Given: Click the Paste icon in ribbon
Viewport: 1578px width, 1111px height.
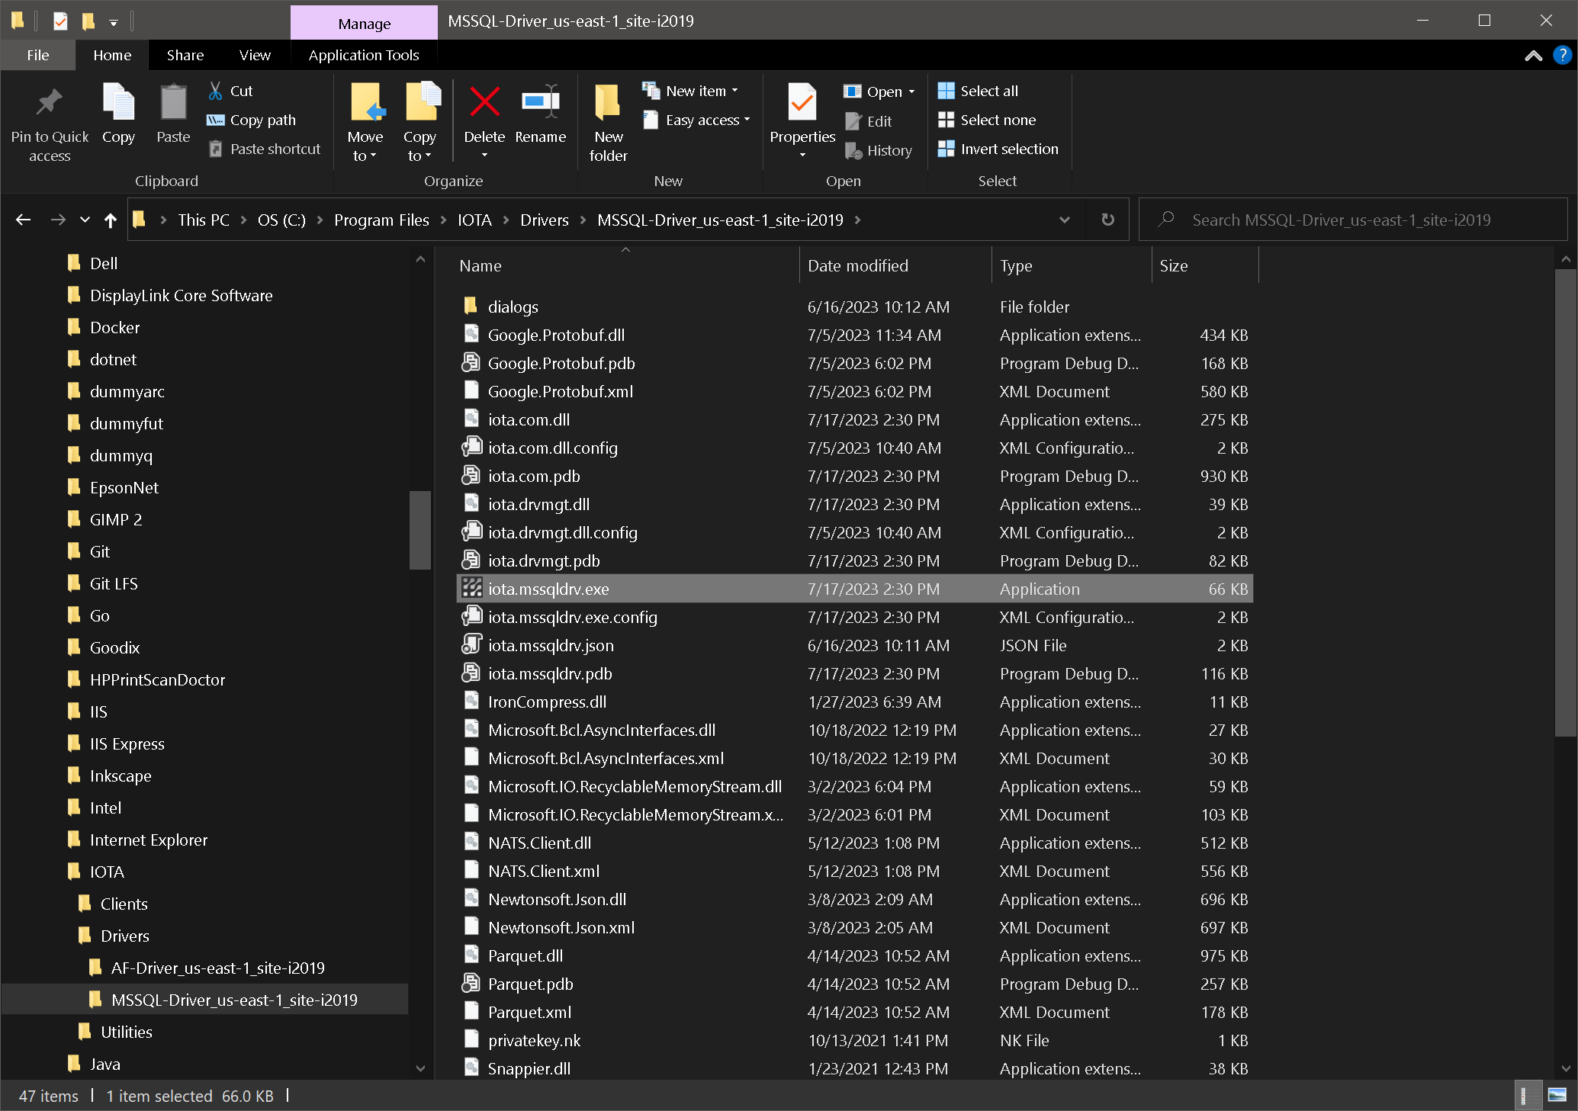Looking at the screenshot, I should [173, 102].
